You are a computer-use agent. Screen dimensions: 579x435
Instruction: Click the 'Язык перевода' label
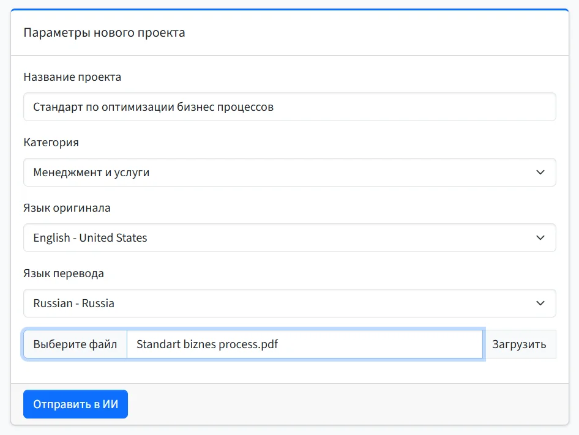64,273
